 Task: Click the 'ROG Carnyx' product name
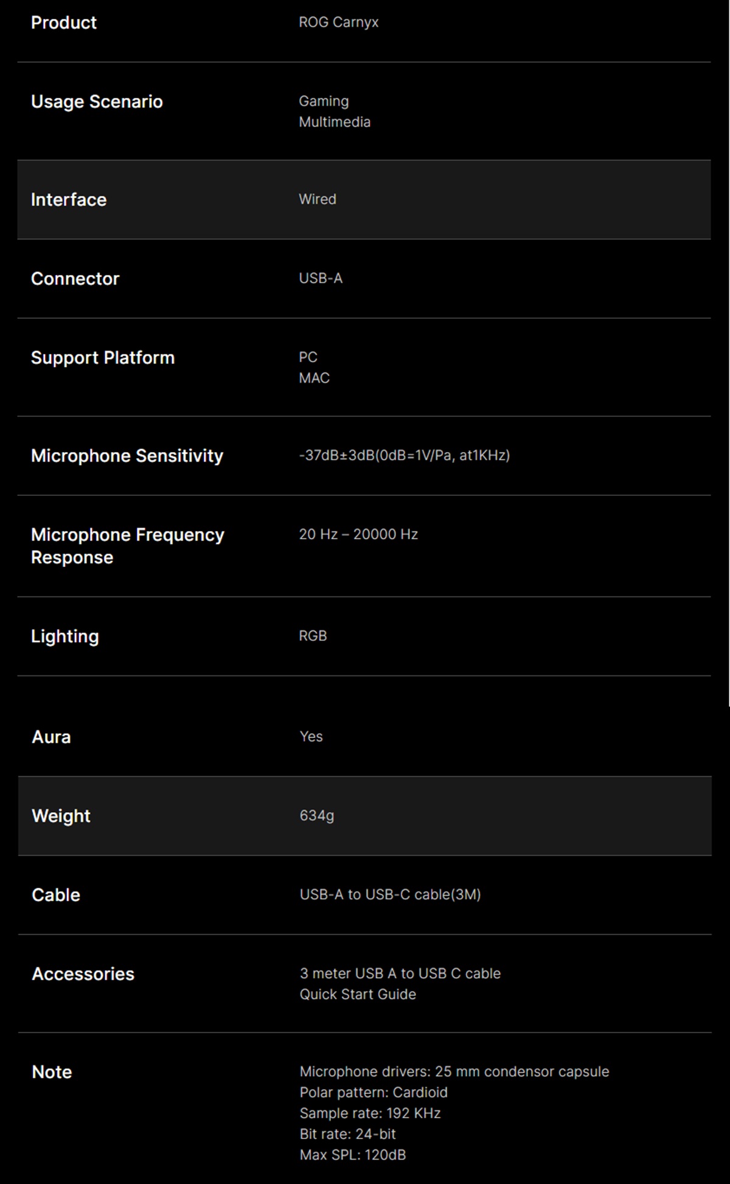point(339,23)
